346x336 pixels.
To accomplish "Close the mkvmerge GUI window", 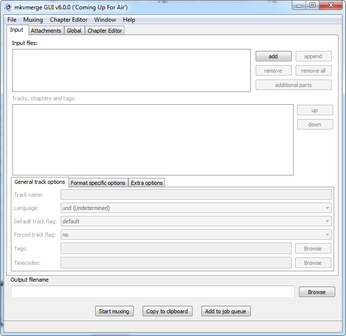I will (330, 5).
